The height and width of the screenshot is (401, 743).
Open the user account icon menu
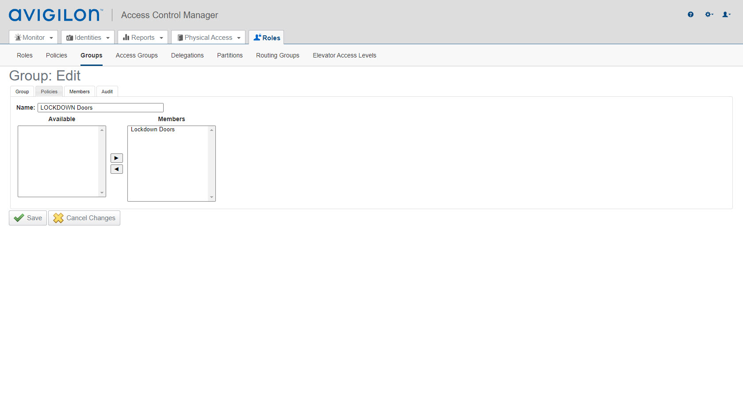[x=726, y=15]
